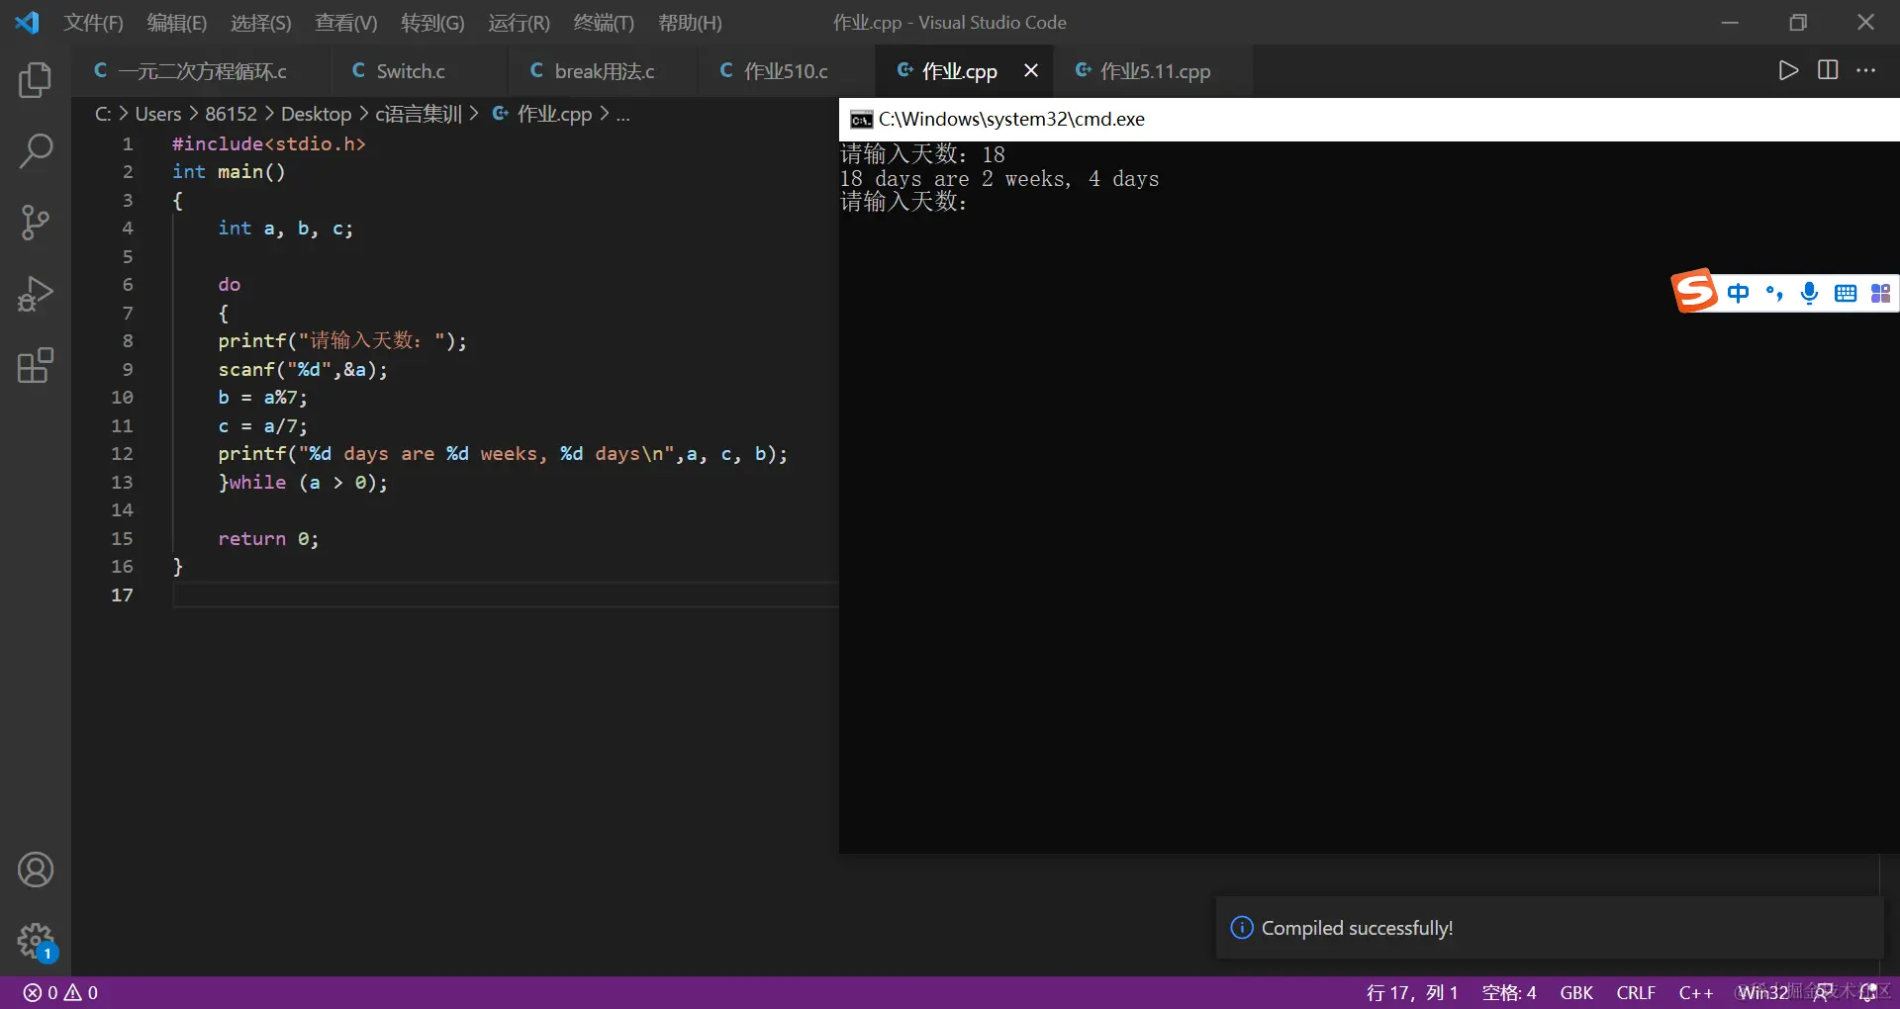The height and width of the screenshot is (1009, 1900).
Task: Click the cmd.exe window icon
Action: click(861, 120)
